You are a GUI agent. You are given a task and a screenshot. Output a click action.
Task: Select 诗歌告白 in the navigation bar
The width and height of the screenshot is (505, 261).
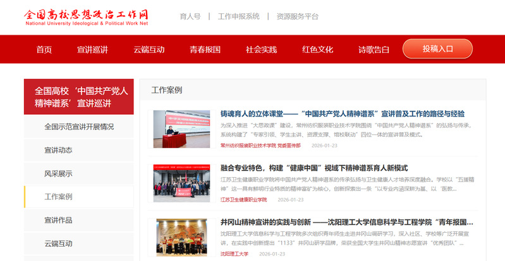[x=374, y=50]
